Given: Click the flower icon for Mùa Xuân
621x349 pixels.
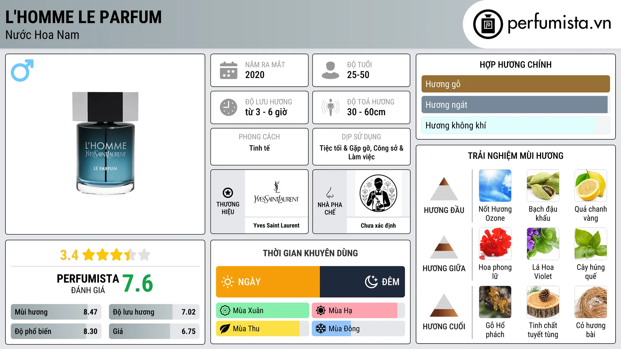Looking at the screenshot, I should (225, 311).
